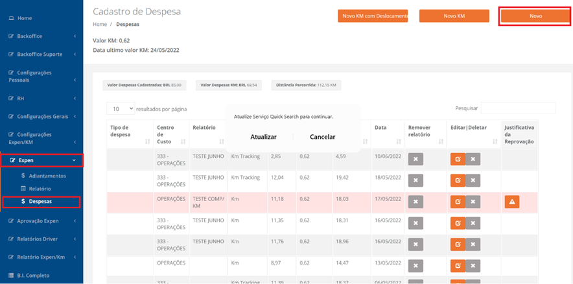This screenshot has height=284, width=573.
Task: Open Despesas under Expen
Action: [41, 202]
